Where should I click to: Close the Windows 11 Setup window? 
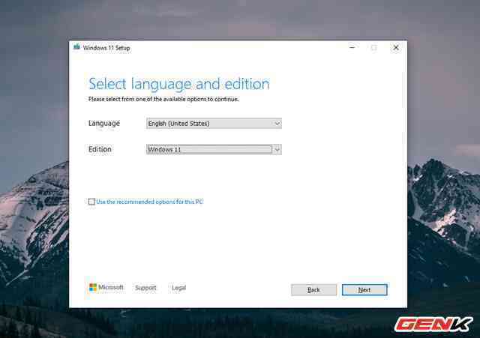[x=396, y=48]
